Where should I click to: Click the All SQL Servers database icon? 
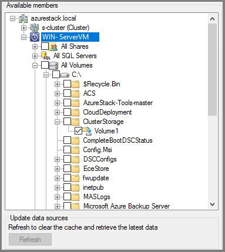[x=45, y=56]
